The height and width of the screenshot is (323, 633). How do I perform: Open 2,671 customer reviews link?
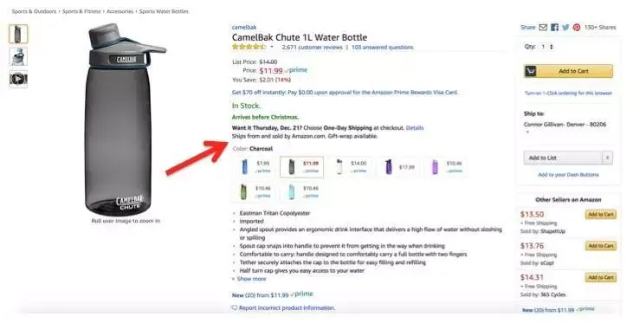click(312, 48)
